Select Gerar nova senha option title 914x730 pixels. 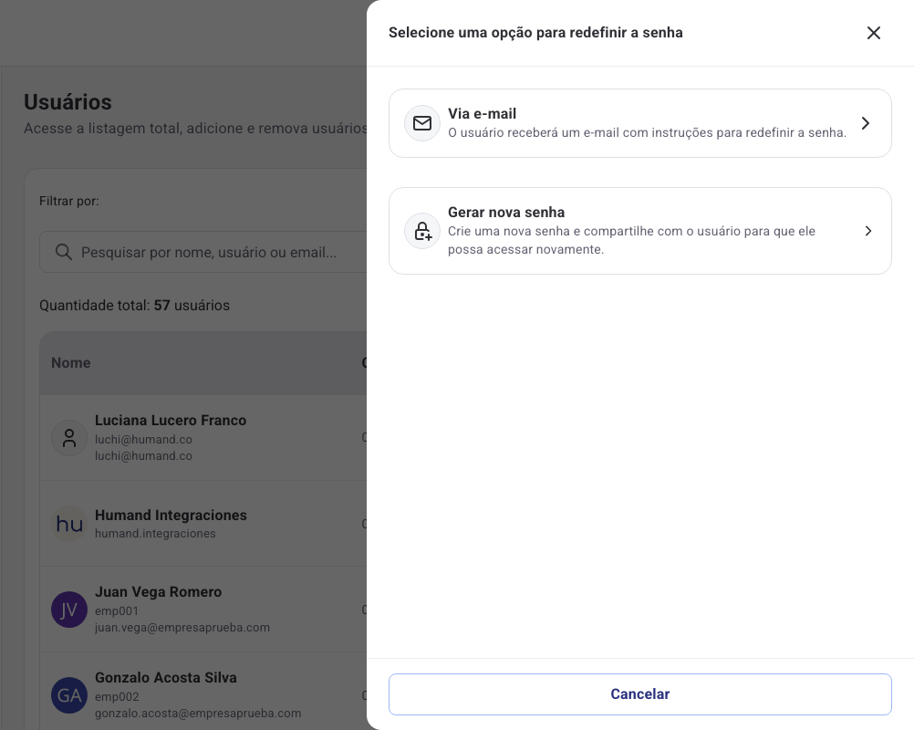(x=506, y=213)
